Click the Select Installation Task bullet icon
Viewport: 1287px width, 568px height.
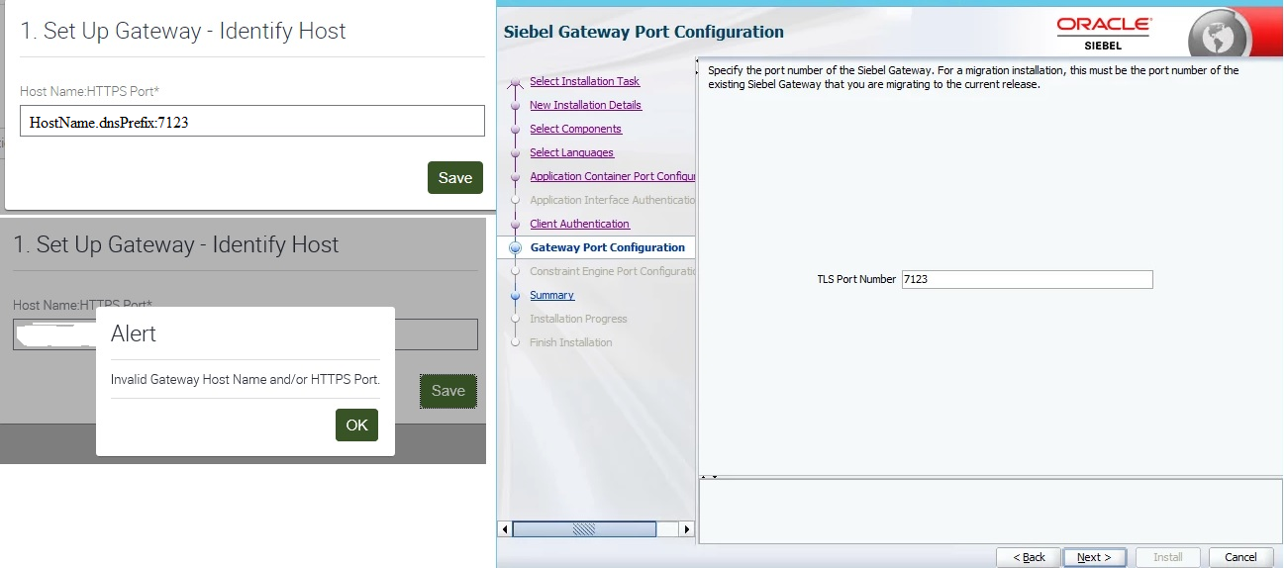tap(515, 83)
